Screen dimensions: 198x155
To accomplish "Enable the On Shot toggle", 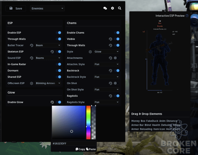I will 116,83.
